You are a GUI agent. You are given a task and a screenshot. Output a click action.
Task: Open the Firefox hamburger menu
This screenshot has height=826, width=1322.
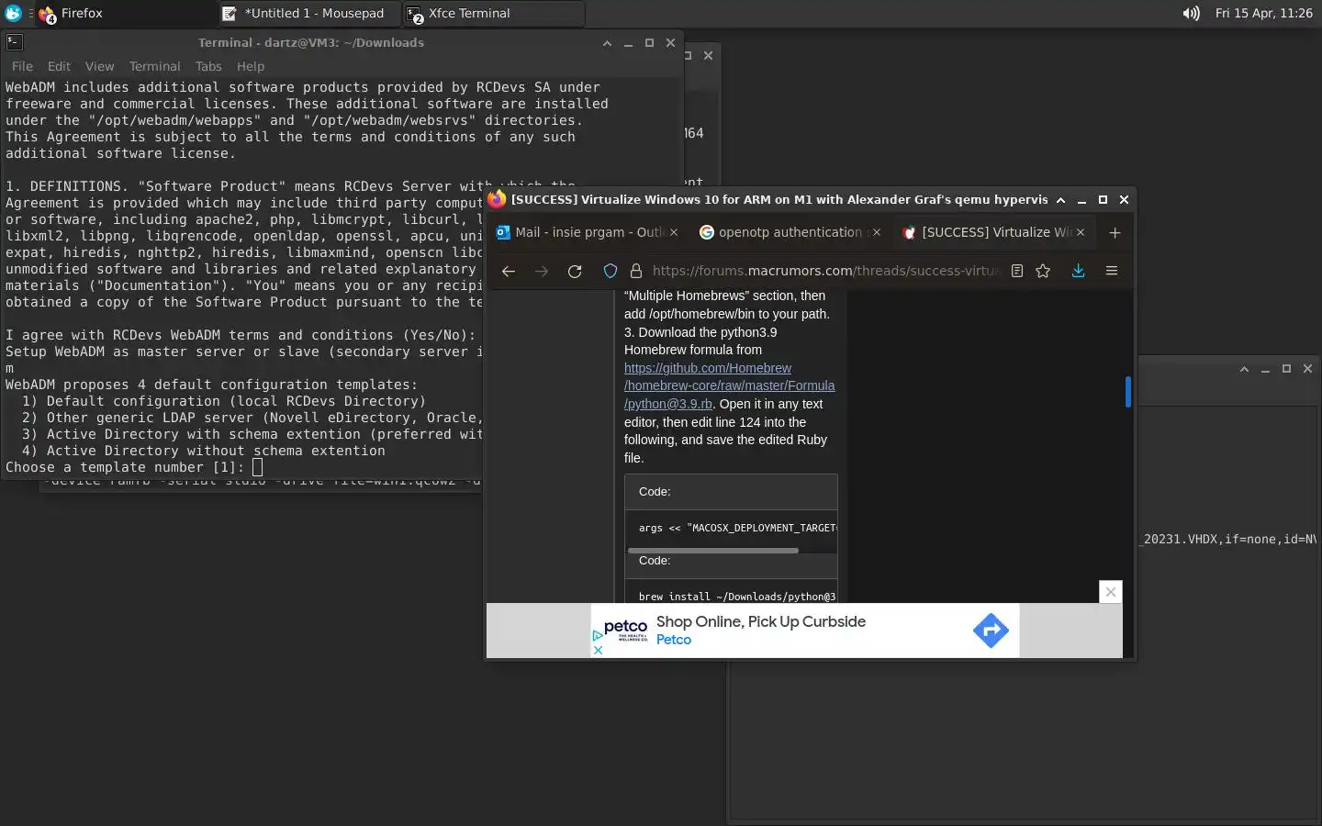1111,271
